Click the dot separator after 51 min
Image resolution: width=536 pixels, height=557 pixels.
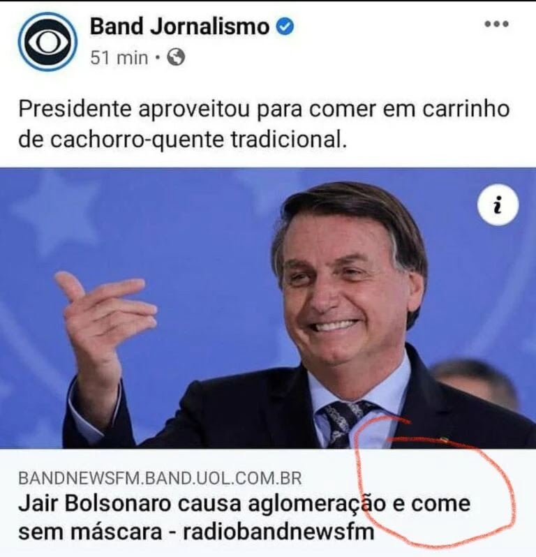coord(157,57)
